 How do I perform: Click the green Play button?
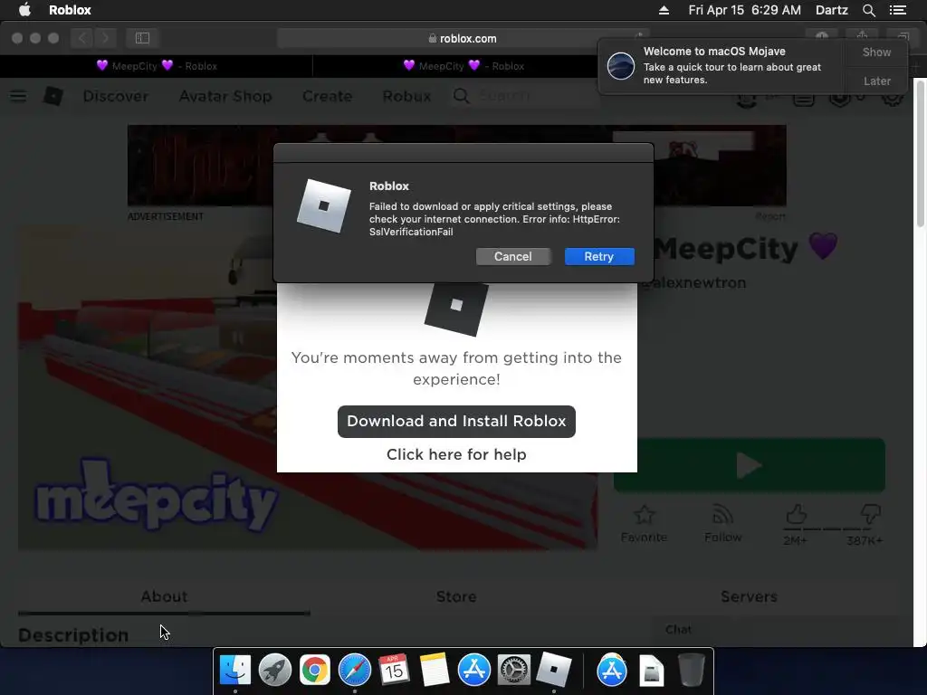click(x=749, y=465)
